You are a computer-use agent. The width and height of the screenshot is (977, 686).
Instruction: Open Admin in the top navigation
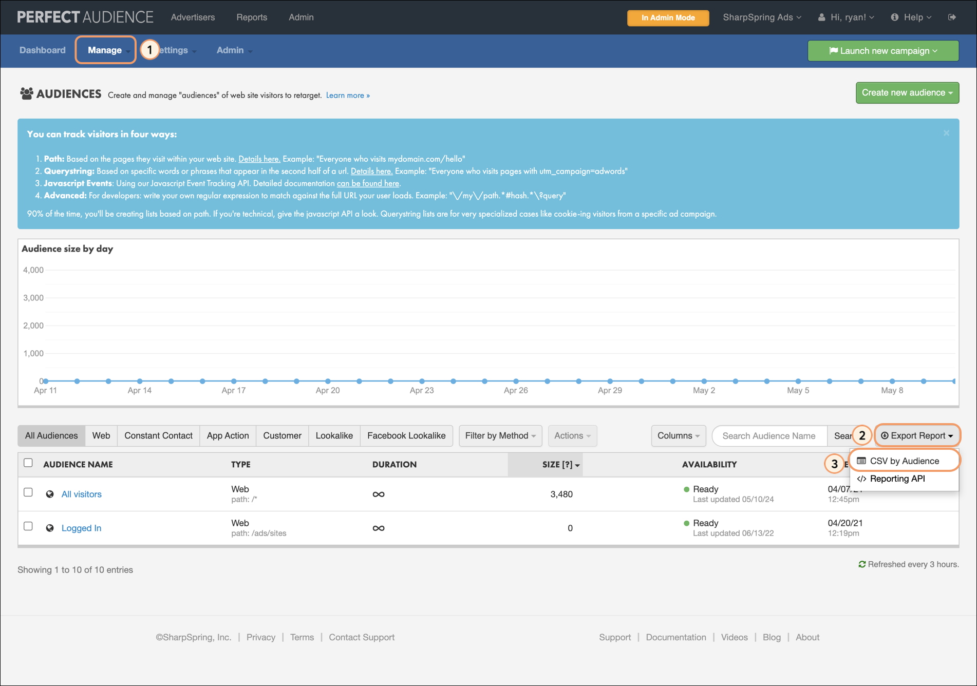[x=301, y=17]
